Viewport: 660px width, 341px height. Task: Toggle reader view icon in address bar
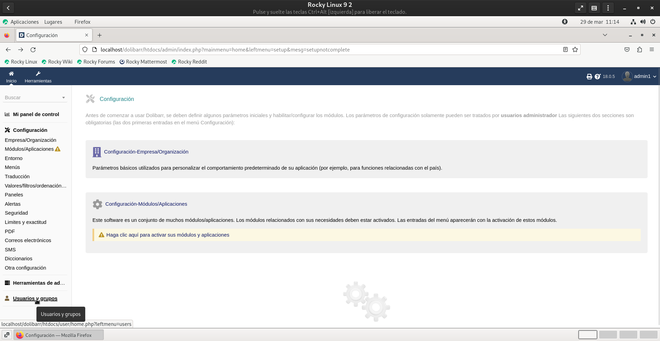pyautogui.click(x=565, y=50)
